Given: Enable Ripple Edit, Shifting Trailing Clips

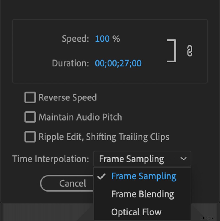Looking at the screenshot, I should coord(30,137).
